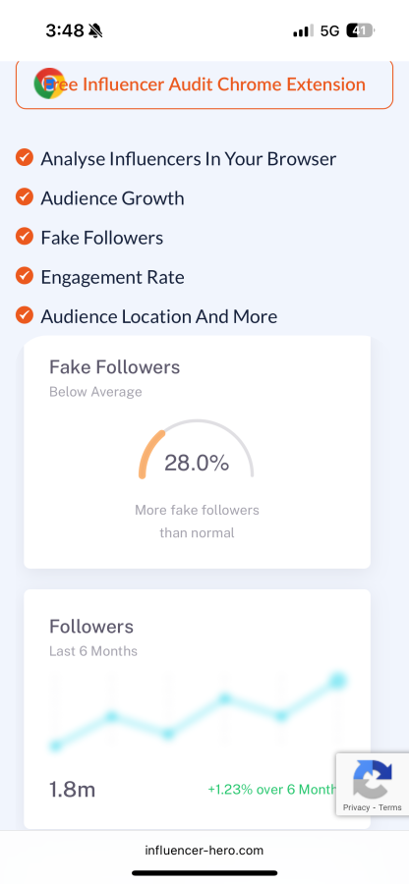This screenshot has height=884, width=409.
Task: Tap the 1.8m followers count
Action: tap(72, 790)
